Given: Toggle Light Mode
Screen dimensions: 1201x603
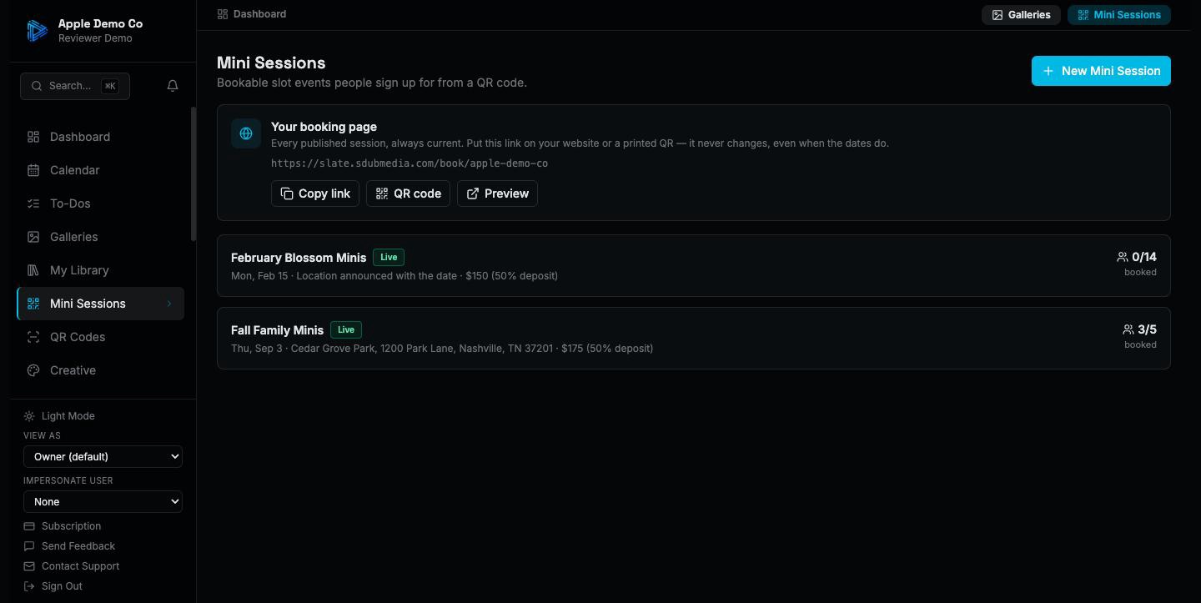Looking at the screenshot, I should click(59, 416).
